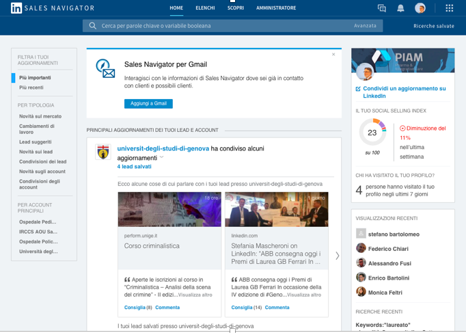This screenshot has height=333, width=466.
Task: Click Monica Feltri's avatar
Action: (361, 292)
